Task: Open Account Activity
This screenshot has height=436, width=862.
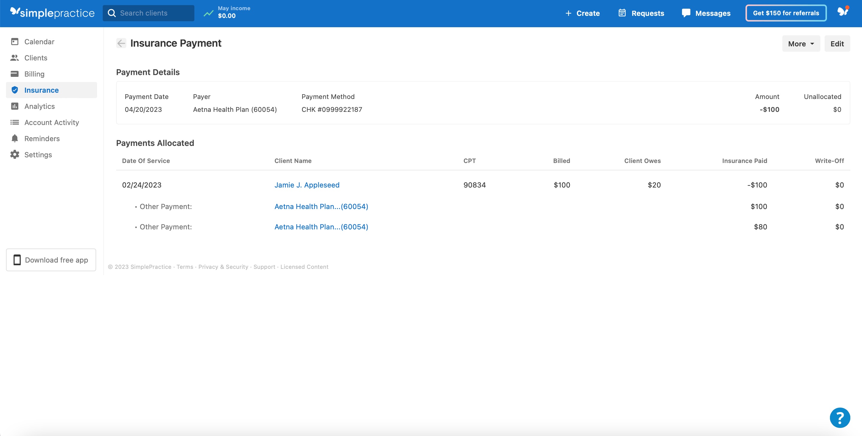Action: [x=52, y=122]
